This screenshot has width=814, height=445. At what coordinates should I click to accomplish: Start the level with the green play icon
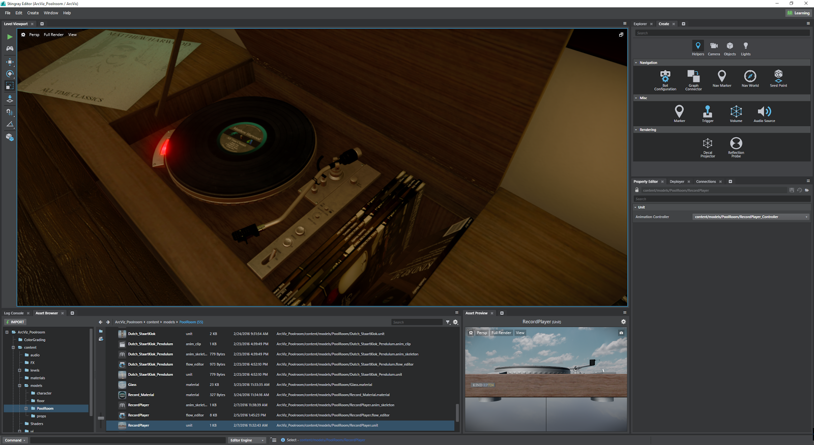10,37
